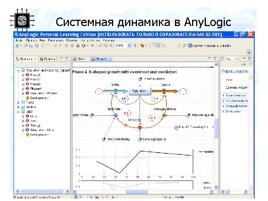Click the Open model folder icon

tap(26, 46)
